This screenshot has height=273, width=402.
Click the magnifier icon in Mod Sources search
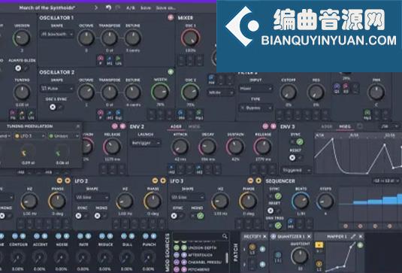tap(225, 236)
